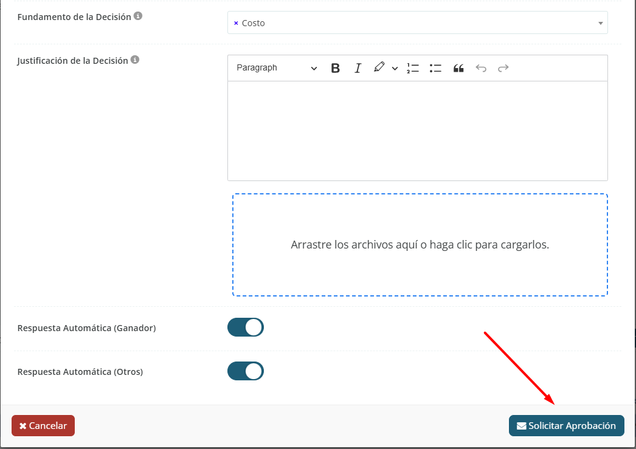The height and width of the screenshot is (449, 636).
Task: Insert a numbered list
Action: [x=413, y=68]
